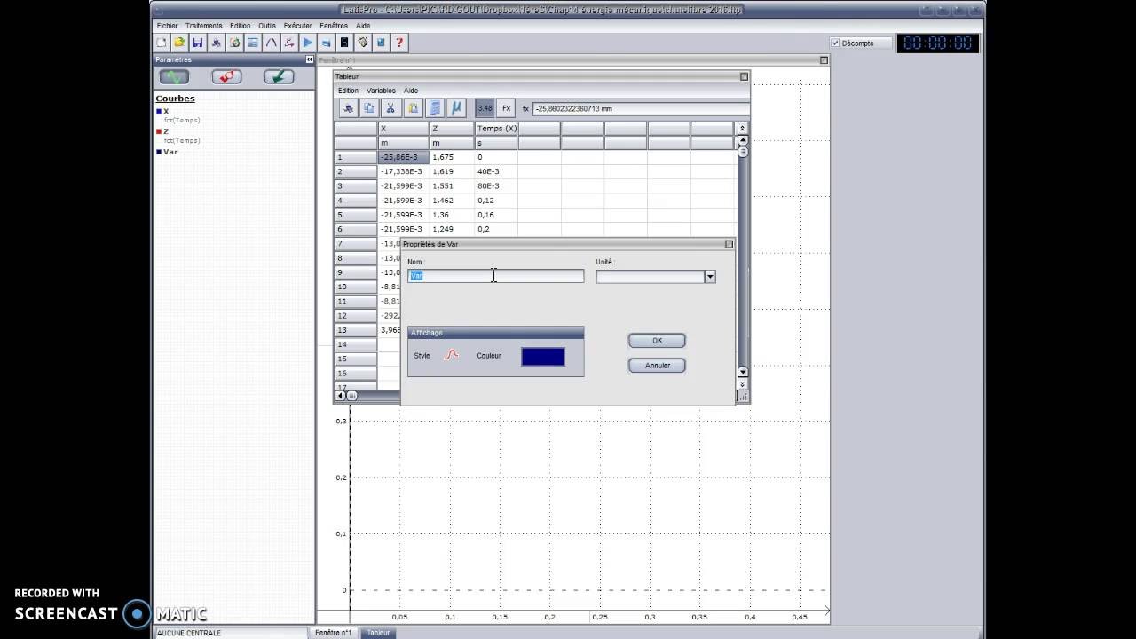Click the curve modelling icon in main toolbar

click(271, 43)
